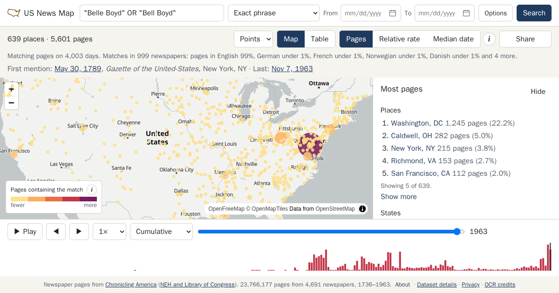Click the 639 places · 5,601 pages text
Image resolution: width=559 pixels, height=293 pixels.
(50, 39)
